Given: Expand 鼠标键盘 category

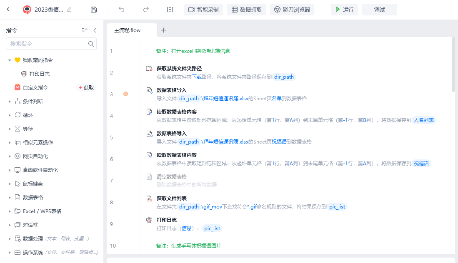Looking at the screenshot, I should pos(10,184).
